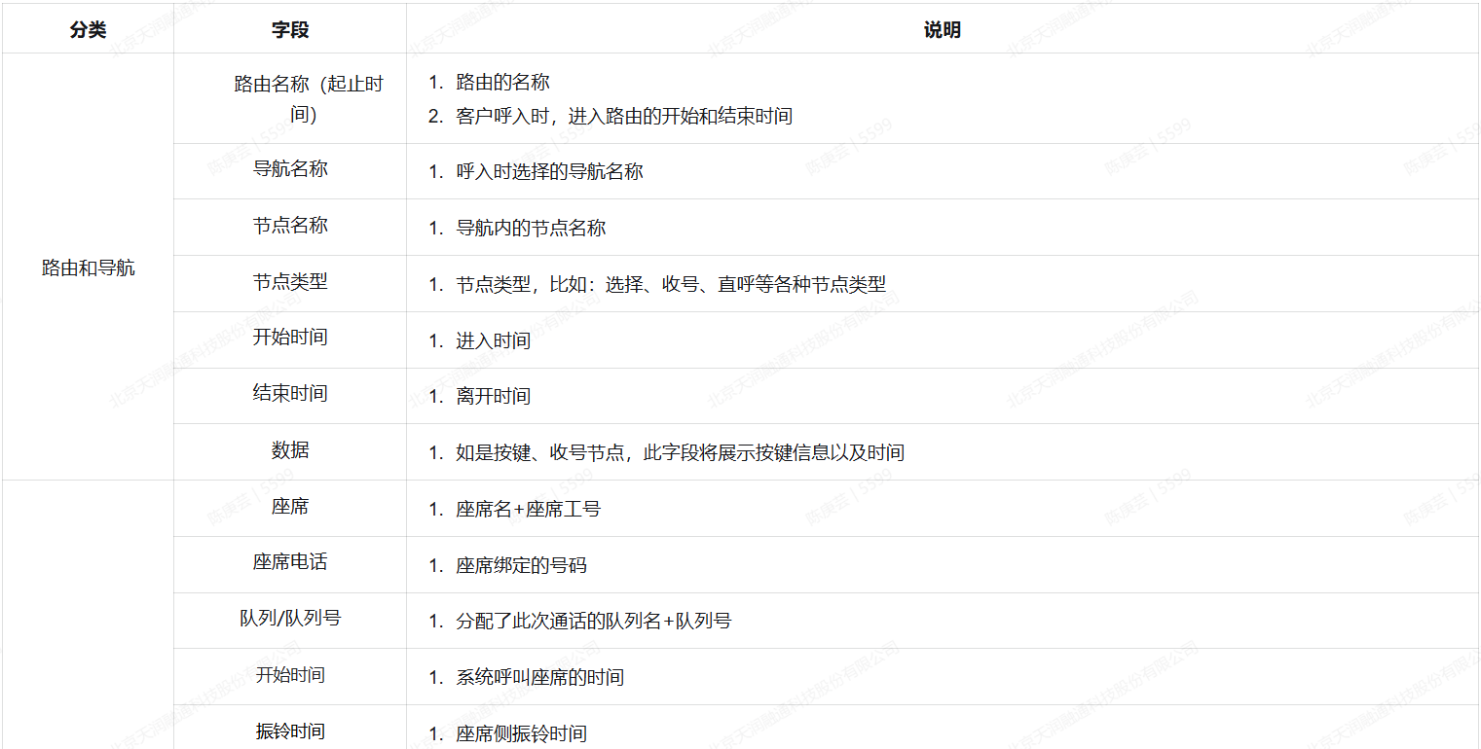Select the 节点类型 field cell
1481x749 pixels.
(290, 282)
